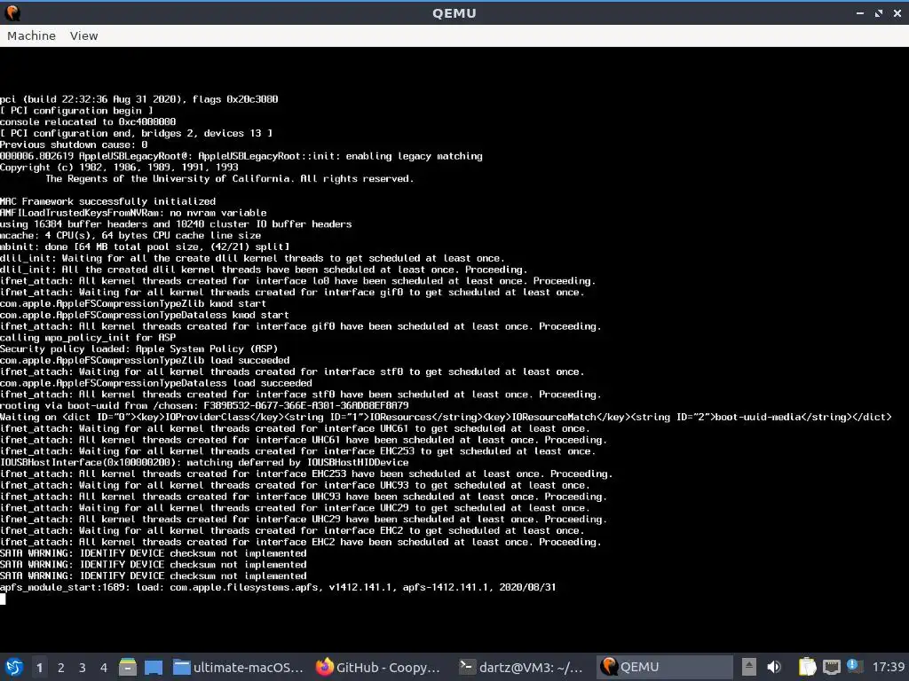Click 'calling mpo_policy_init for ASP' line
This screenshot has height=681, width=909.
click(88, 338)
